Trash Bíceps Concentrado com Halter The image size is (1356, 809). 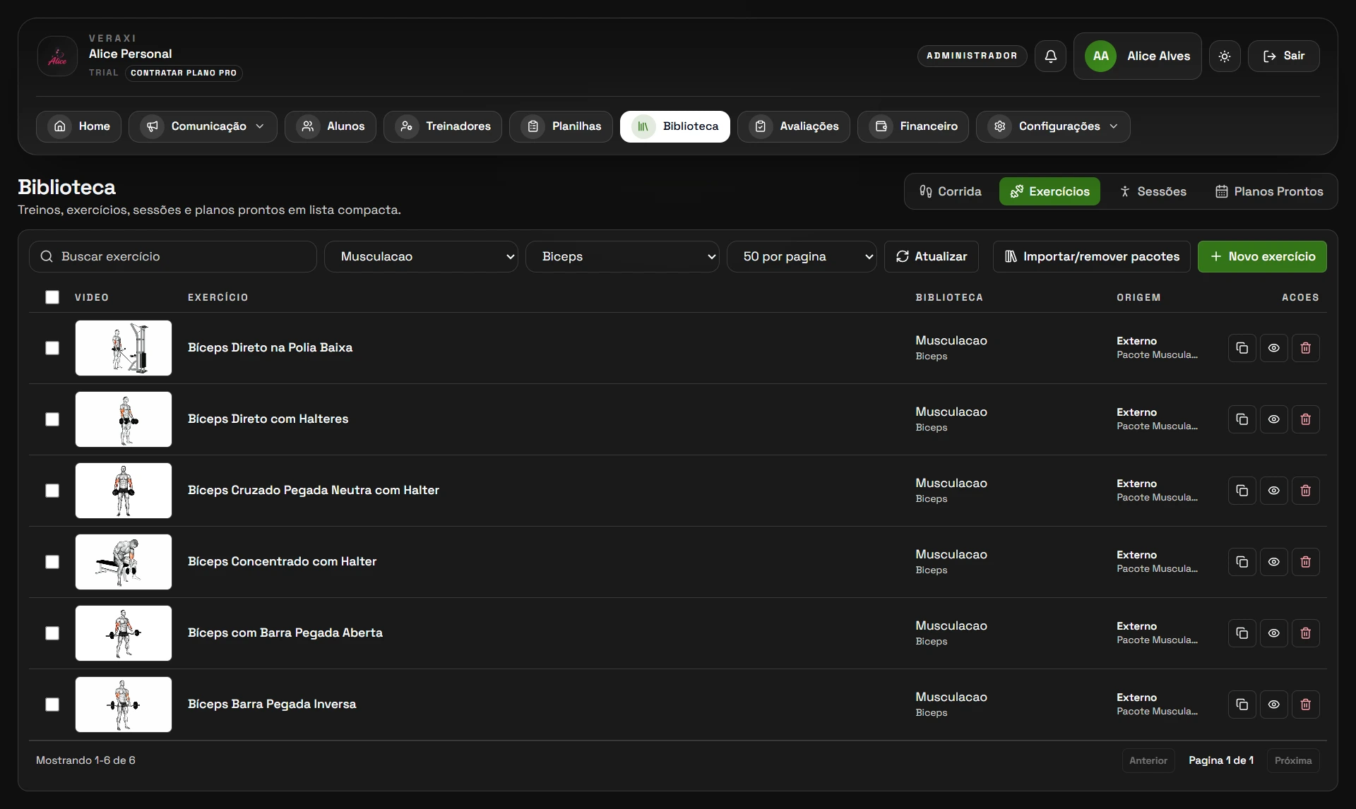pyautogui.click(x=1305, y=562)
